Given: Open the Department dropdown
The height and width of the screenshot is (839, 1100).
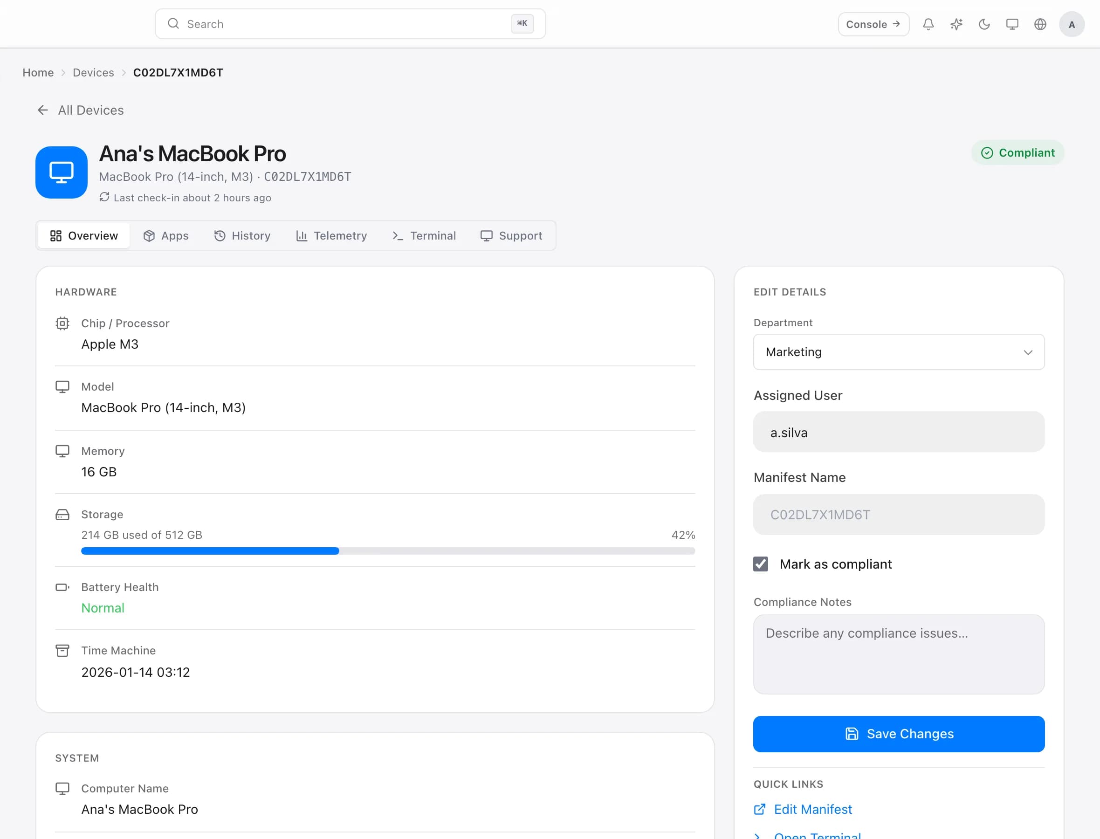Looking at the screenshot, I should tap(899, 352).
